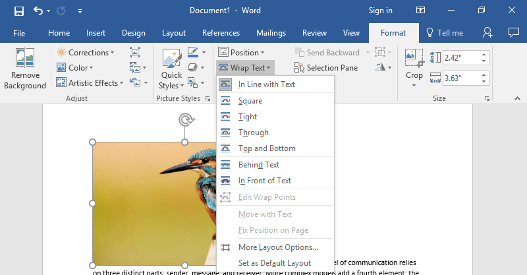Select Tight wrap option
The height and width of the screenshot is (275, 527).
click(x=248, y=117)
